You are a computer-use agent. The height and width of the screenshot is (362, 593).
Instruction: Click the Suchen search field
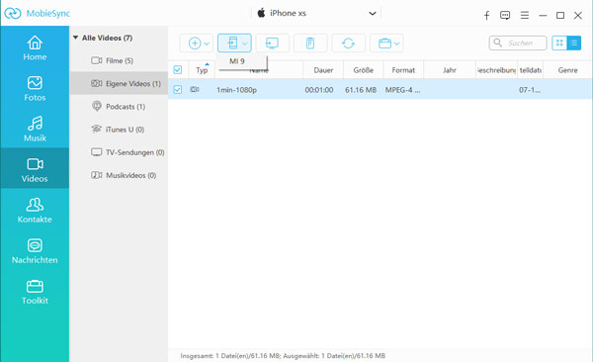(x=518, y=43)
